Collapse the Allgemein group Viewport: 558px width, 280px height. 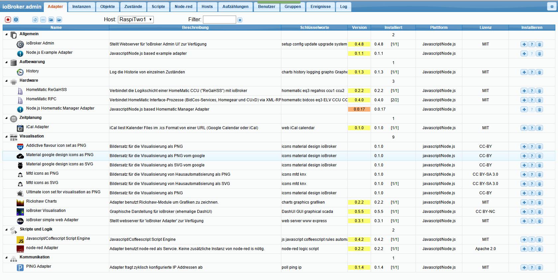tap(6, 34)
